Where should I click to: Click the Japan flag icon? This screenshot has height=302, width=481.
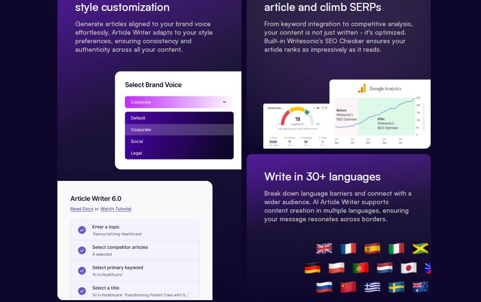click(408, 268)
